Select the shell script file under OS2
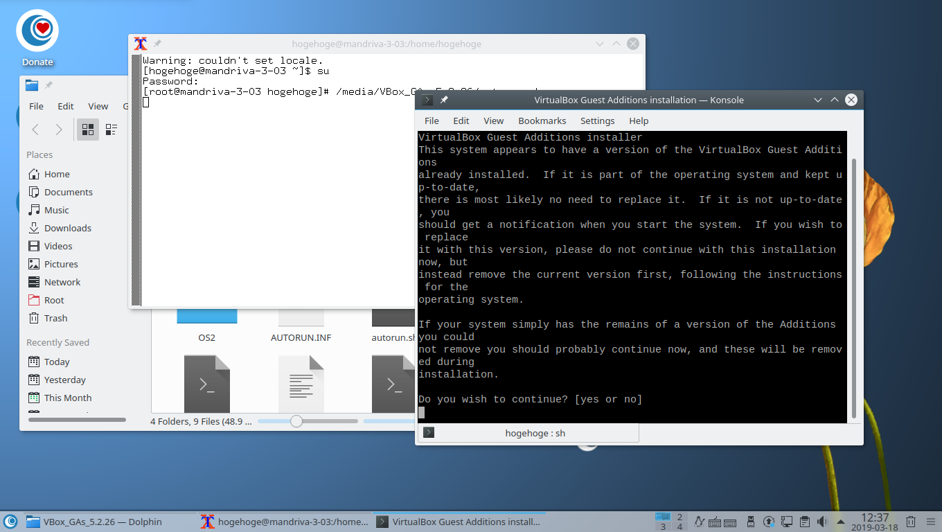Screen dimensions: 942x532 point(206,384)
